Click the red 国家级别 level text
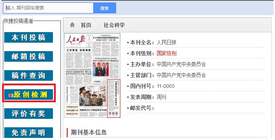Viewport: 275px width, 140px height. click(166, 53)
